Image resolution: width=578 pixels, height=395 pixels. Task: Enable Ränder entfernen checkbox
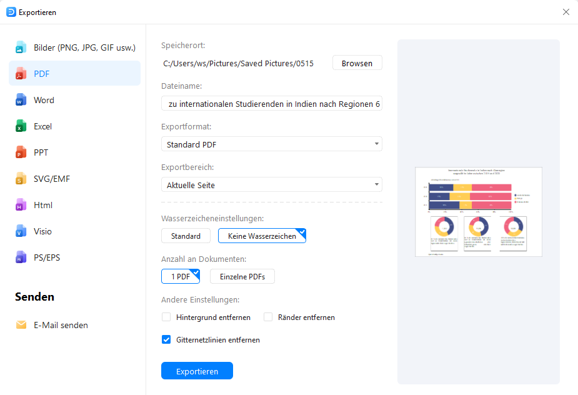268,317
